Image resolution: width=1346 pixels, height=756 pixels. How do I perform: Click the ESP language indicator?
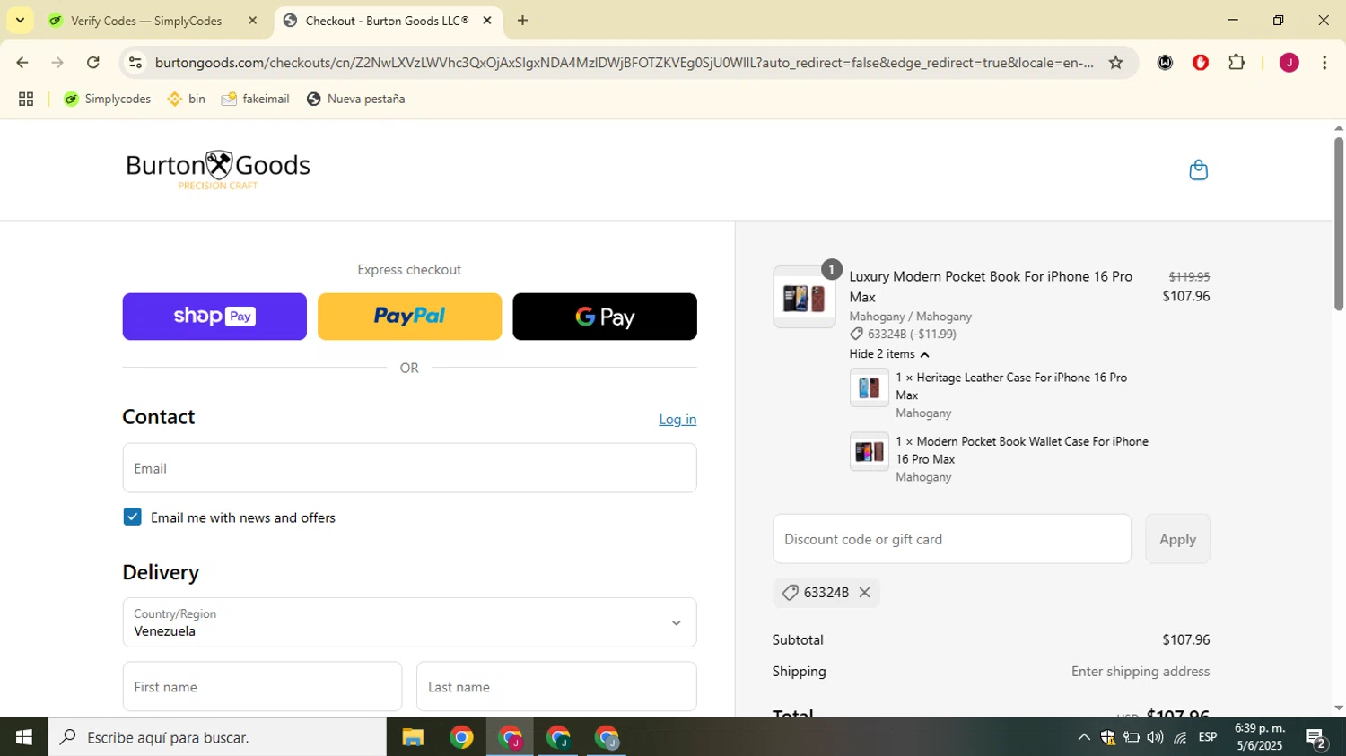click(x=1208, y=737)
